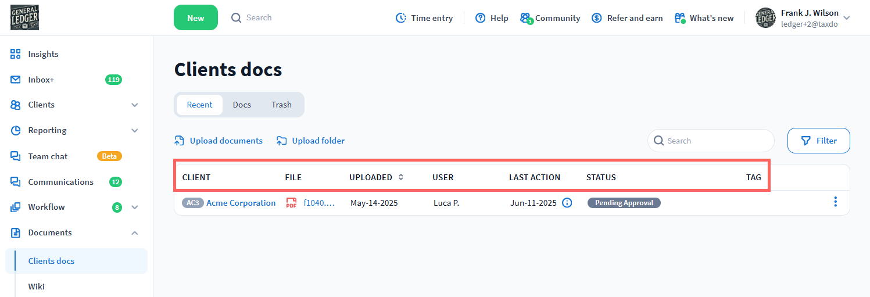Open Inbox+ in the sidebar
Screen dimensions: 870x297
[x=41, y=80]
